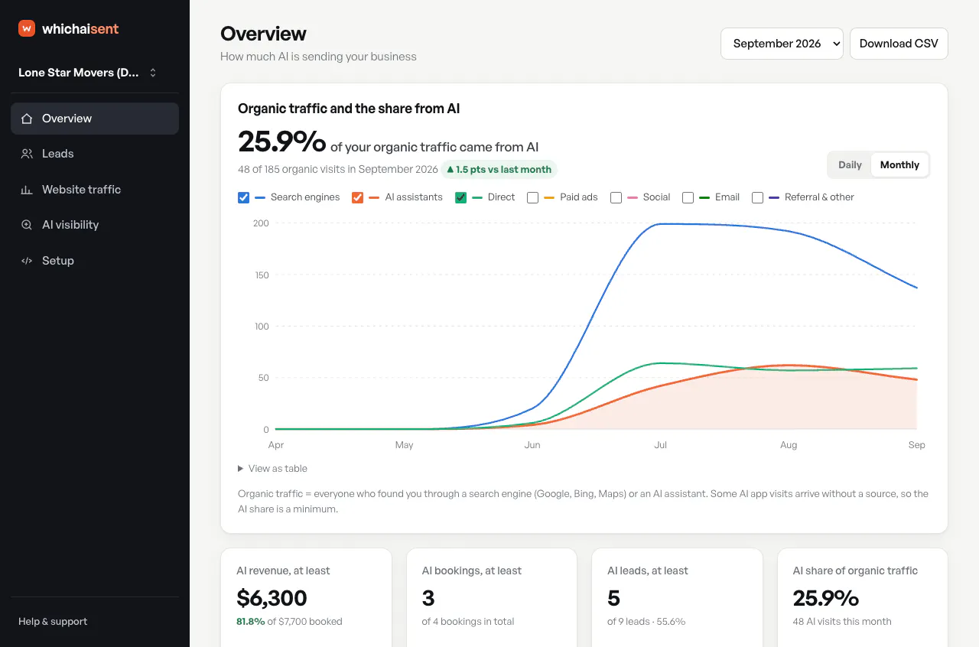The image size is (979, 647).
Task: Click the orange AI assistants legend line
Action: click(x=374, y=197)
